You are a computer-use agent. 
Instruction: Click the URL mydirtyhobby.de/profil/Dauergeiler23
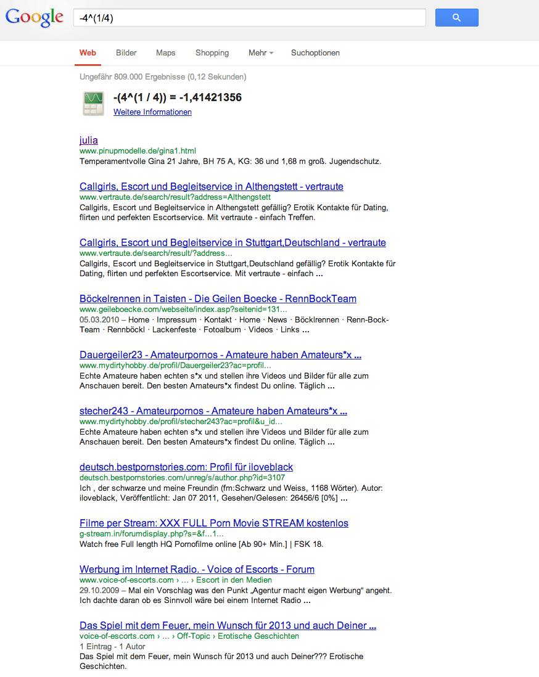(x=175, y=365)
